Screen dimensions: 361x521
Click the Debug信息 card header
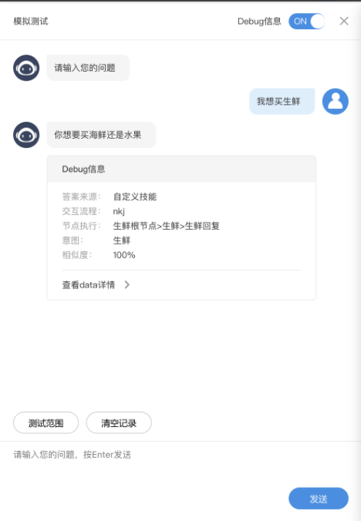[x=181, y=169]
